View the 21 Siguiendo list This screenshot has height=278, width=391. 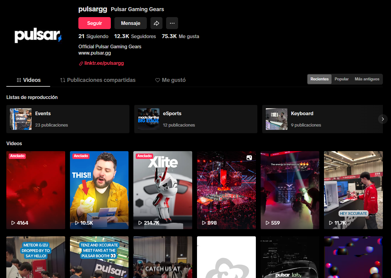tap(93, 36)
